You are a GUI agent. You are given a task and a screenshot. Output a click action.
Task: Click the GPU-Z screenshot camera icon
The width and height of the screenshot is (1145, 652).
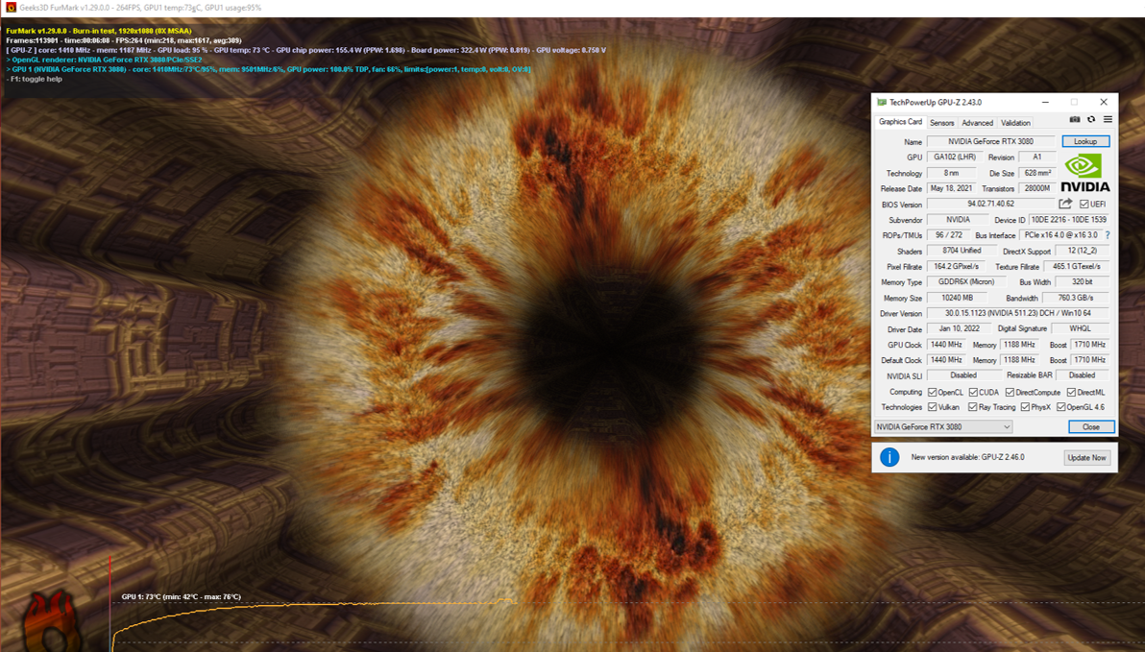1075,120
